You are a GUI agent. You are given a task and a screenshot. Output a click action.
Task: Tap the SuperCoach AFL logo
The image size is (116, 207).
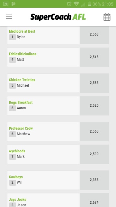(x=58, y=17)
